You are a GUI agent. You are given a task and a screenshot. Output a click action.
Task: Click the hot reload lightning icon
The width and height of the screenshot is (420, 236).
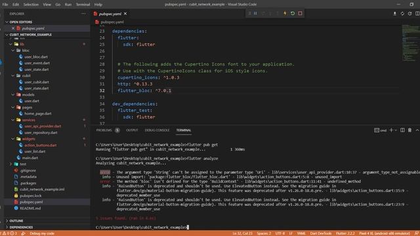[x=285, y=13]
